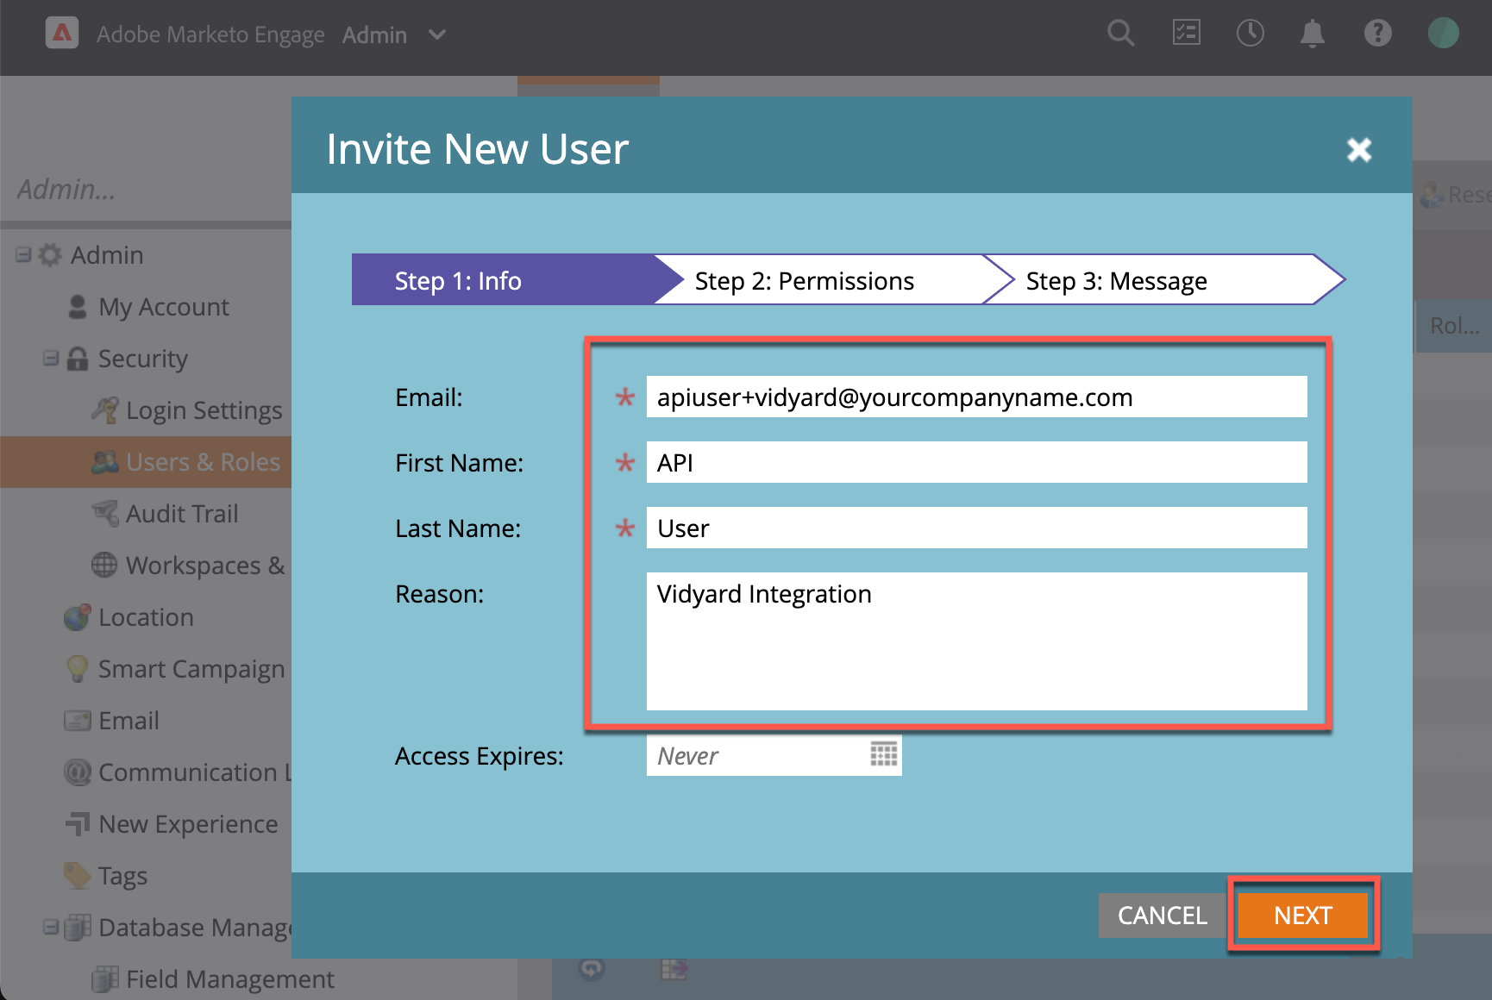Click the Communication Limits at-sign icon

(x=78, y=772)
